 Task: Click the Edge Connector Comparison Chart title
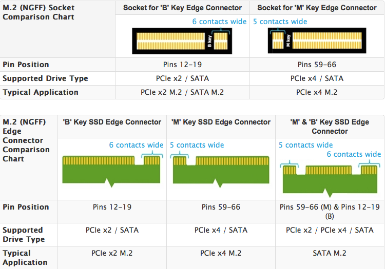point(26,140)
